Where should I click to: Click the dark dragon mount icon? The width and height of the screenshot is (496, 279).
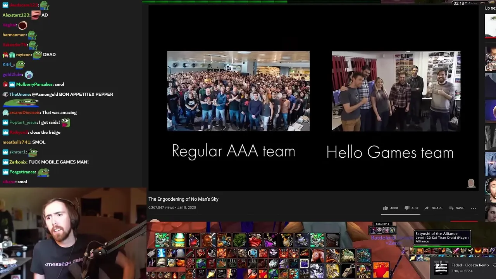click(332, 255)
